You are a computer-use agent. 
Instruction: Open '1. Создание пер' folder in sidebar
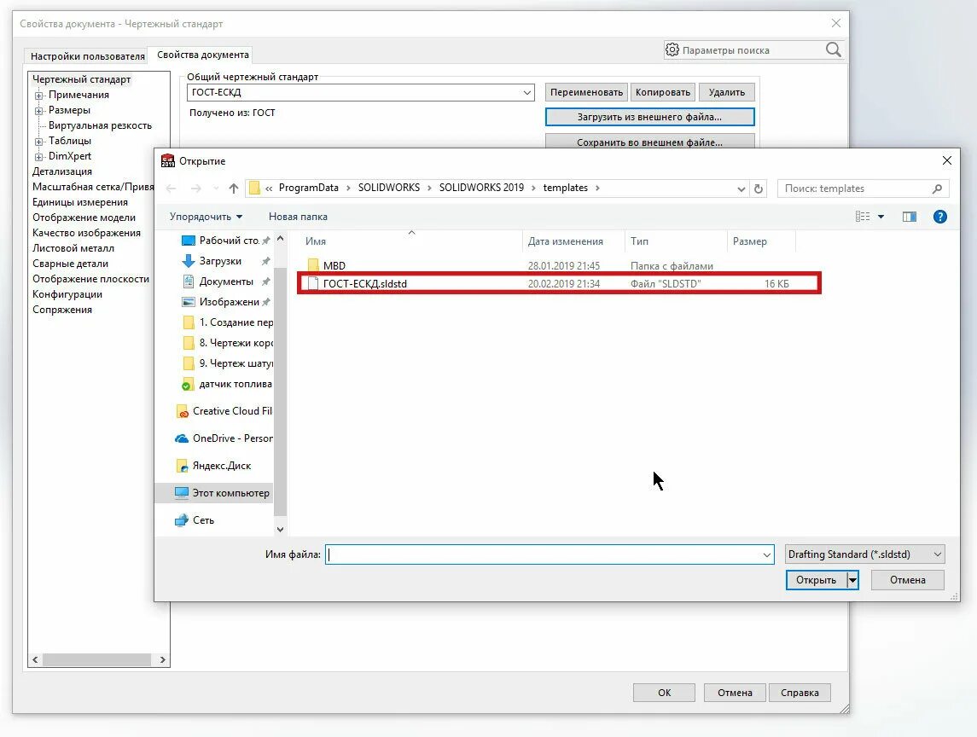tap(228, 322)
